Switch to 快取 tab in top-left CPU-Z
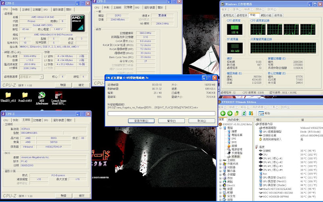Screen dimensions: 323x202 click(15, 9)
